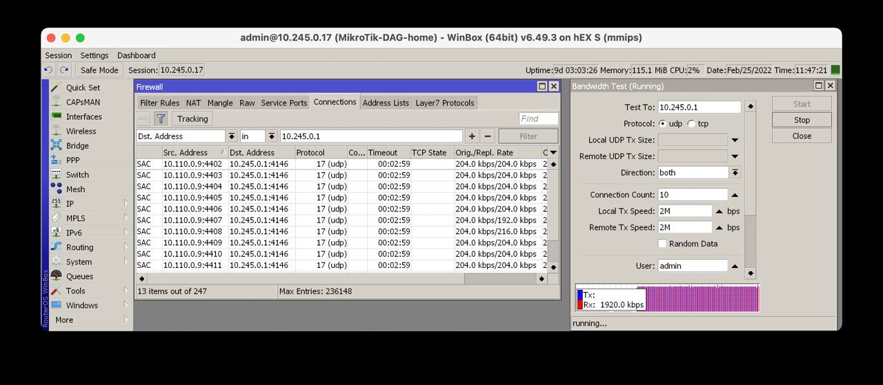Click the Close button in Bandwidth Test

coord(802,136)
